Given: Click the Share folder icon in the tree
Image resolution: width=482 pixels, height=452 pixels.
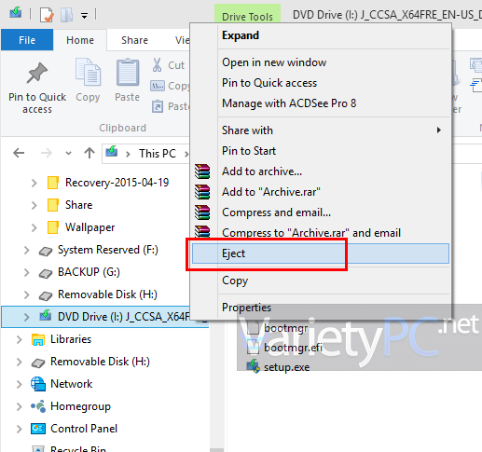Looking at the screenshot, I should click(x=53, y=205).
